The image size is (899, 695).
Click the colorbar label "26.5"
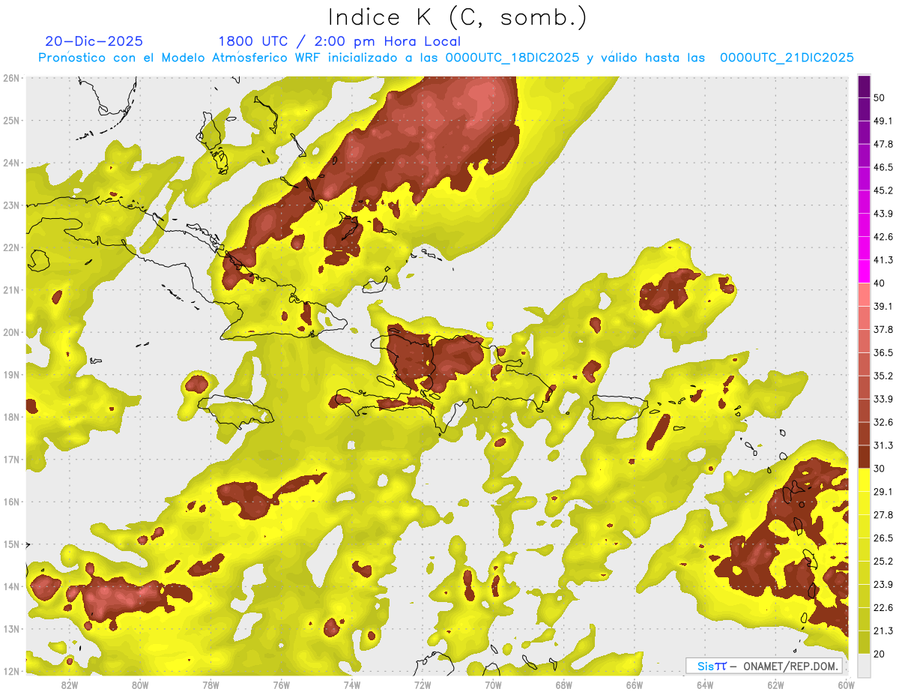[883, 538]
